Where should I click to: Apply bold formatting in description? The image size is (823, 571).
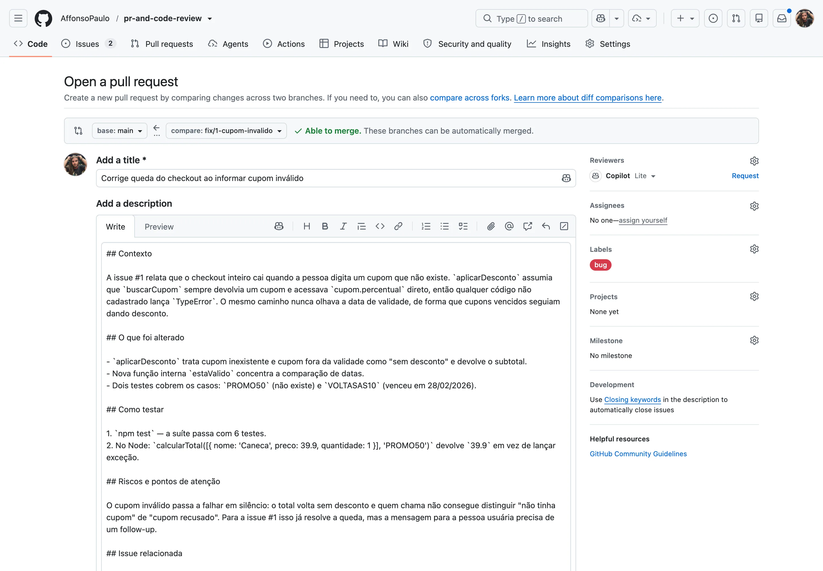click(x=325, y=226)
